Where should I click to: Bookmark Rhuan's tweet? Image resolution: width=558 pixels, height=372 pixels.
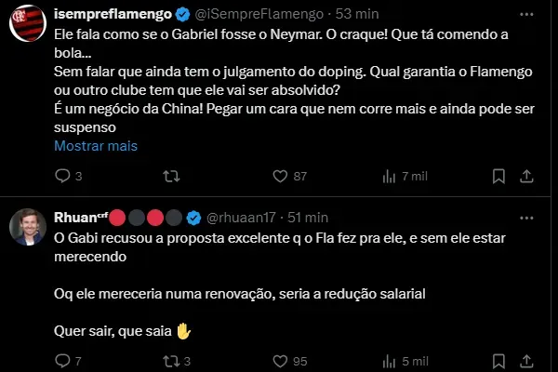[499, 361]
